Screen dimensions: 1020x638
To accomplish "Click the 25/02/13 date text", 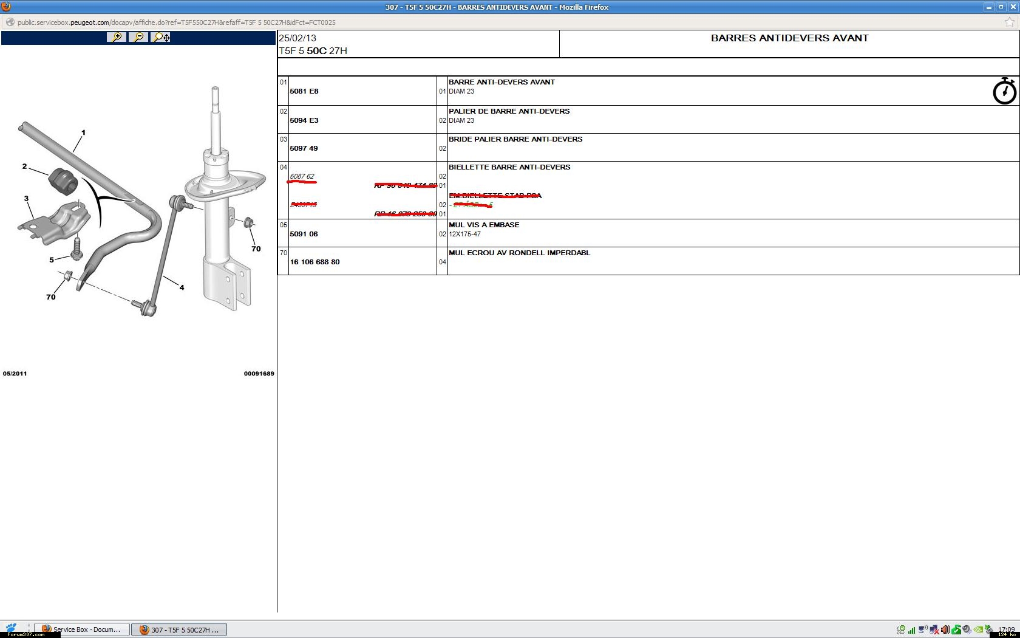I will point(297,38).
